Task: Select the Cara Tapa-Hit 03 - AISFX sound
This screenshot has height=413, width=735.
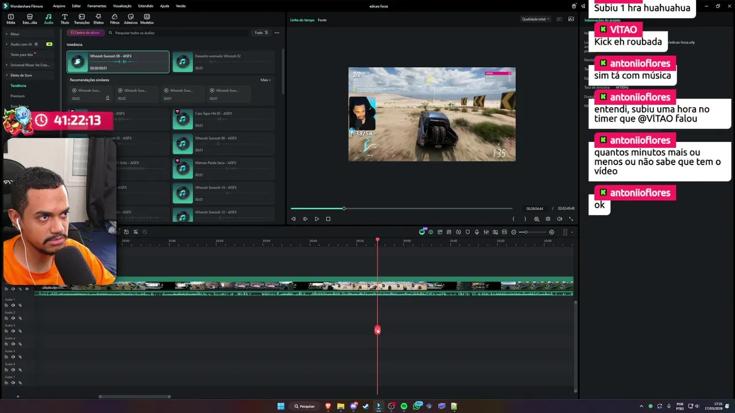Action: coord(223,119)
